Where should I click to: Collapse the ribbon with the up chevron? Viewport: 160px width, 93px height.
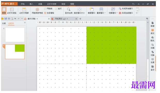click(139, 4)
